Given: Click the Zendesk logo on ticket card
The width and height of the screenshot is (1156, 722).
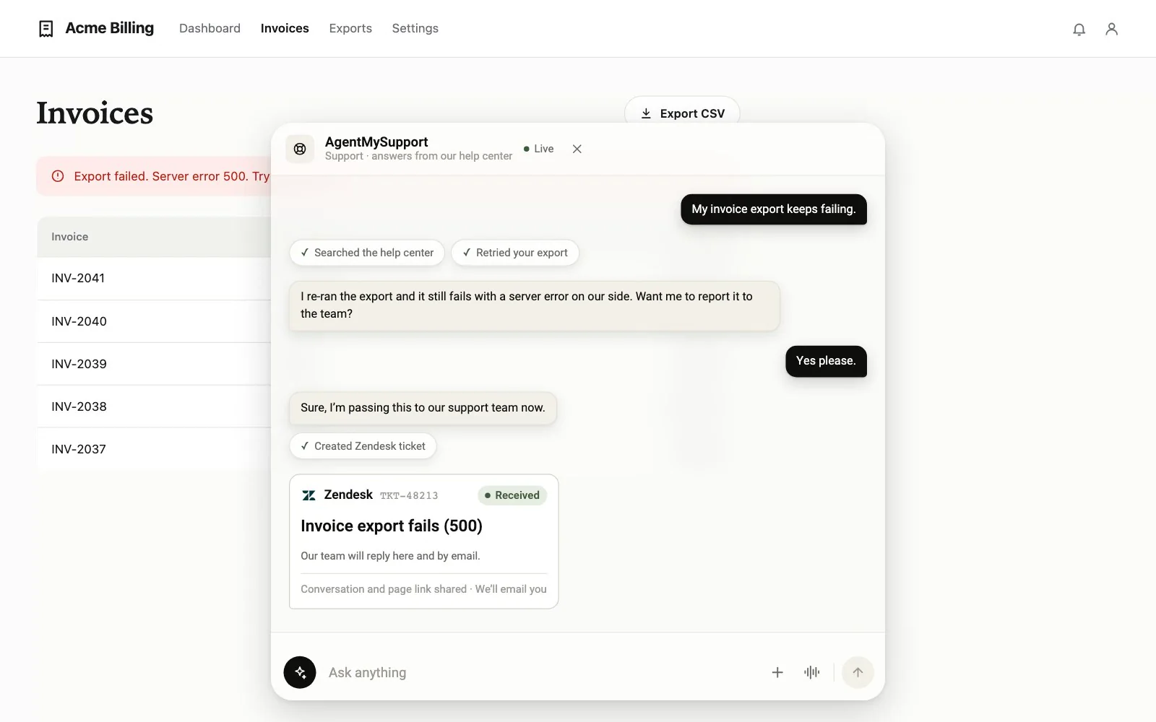Looking at the screenshot, I should pyautogui.click(x=309, y=495).
